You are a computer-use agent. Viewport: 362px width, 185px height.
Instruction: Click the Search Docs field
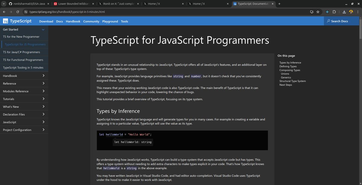341,21
